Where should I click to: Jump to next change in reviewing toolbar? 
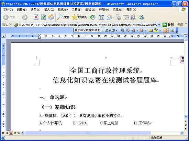pyautogui.click(x=127, y=30)
